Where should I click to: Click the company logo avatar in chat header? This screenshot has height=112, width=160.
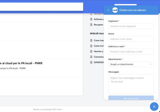115,10
